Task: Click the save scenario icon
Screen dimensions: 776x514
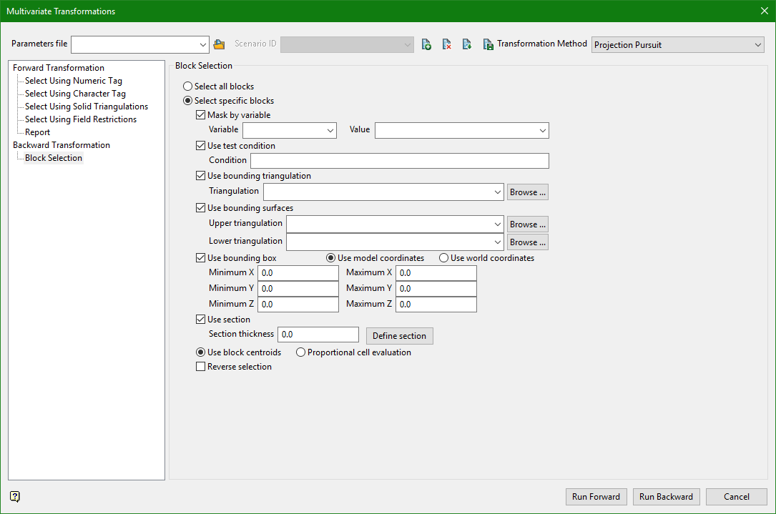Action: click(x=488, y=44)
